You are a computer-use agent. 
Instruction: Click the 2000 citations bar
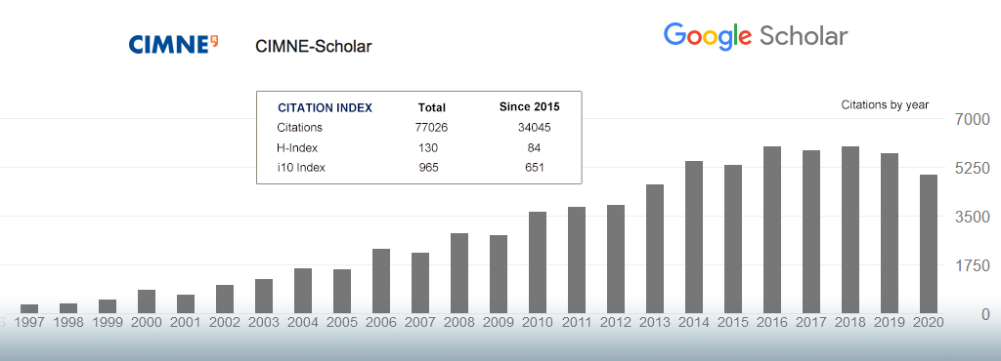pos(147,301)
